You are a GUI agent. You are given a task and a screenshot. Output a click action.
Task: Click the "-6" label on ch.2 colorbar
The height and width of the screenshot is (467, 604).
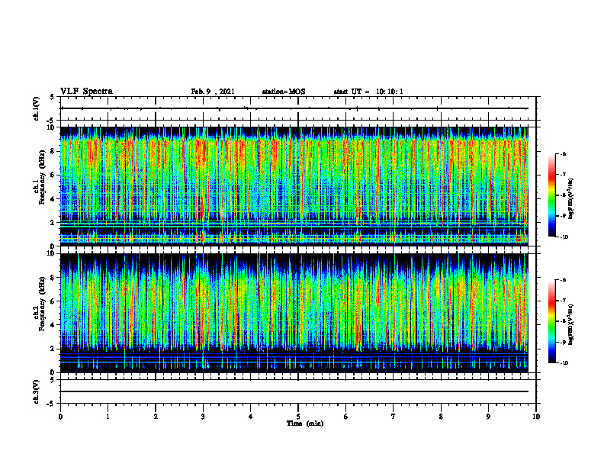[x=563, y=280]
